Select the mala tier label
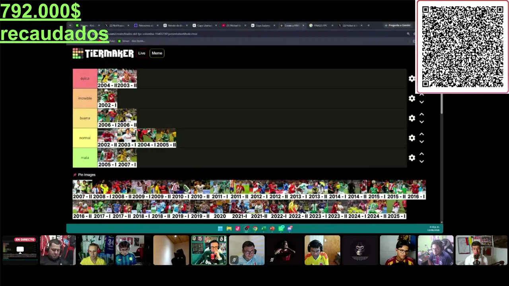The width and height of the screenshot is (509, 286). point(85,158)
